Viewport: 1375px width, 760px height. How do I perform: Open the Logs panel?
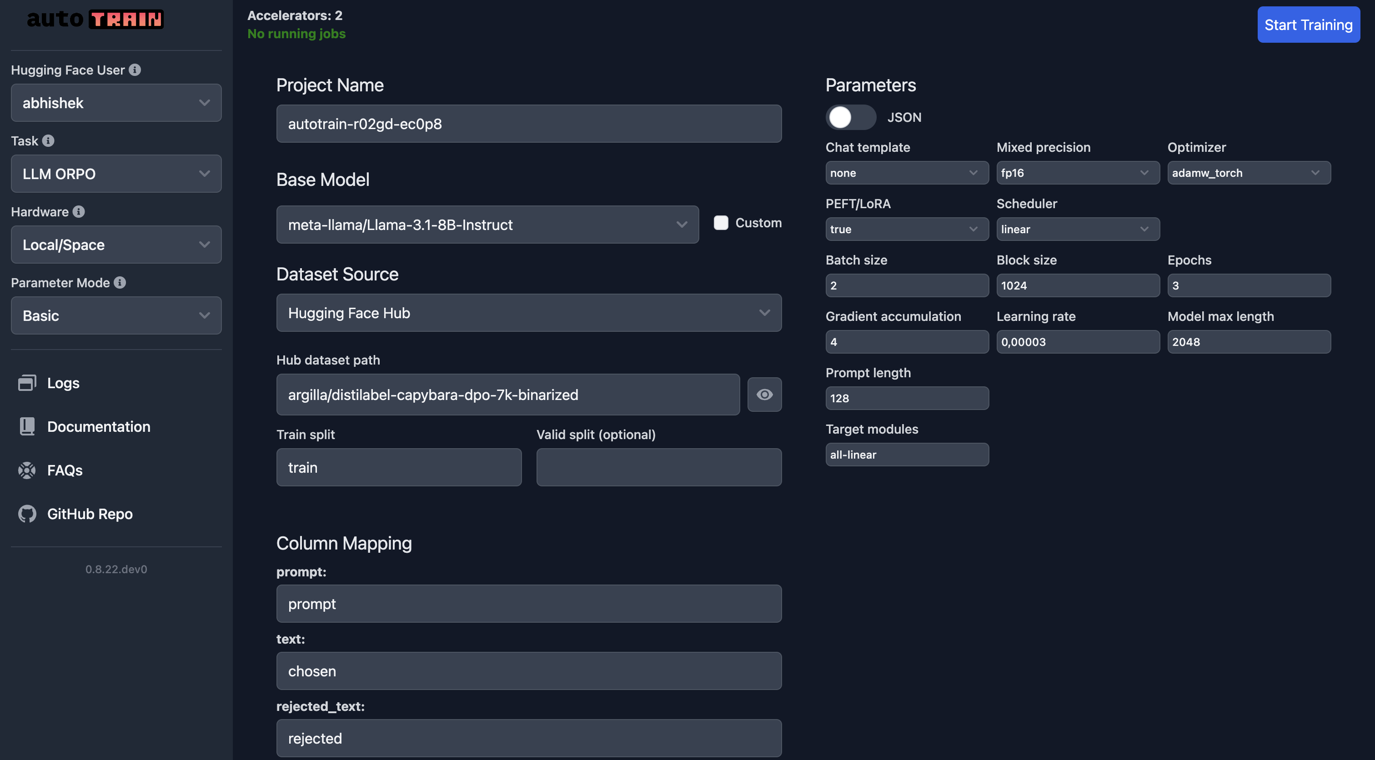coord(63,382)
